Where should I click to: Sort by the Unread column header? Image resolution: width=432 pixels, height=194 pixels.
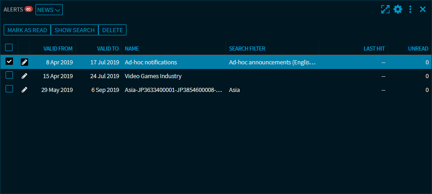(x=418, y=48)
